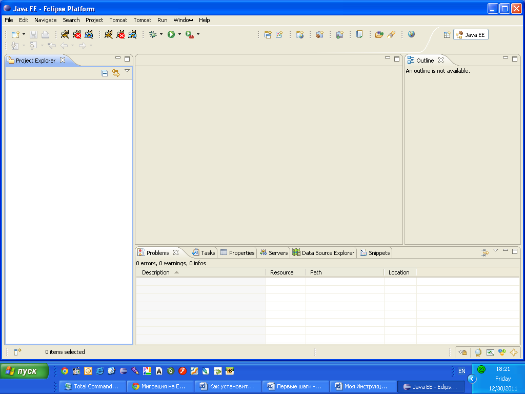Click the web service globe wizard icon

pos(299,34)
